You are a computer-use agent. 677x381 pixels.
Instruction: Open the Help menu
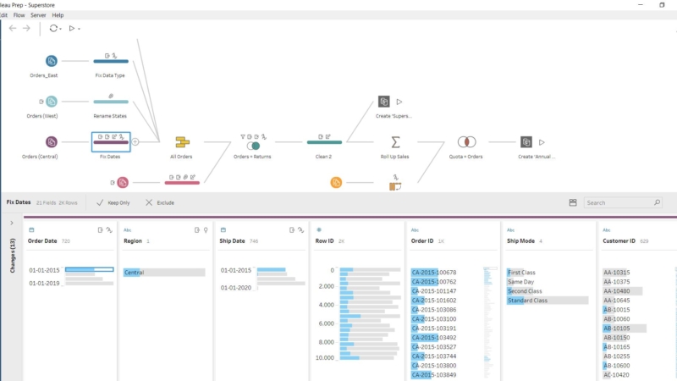point(58,15)
